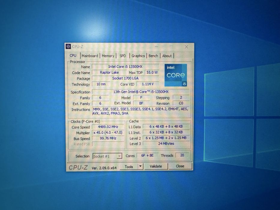Click the Validate button
The image size is (280, 210).
pyautogui.click(x=156, y=166)
